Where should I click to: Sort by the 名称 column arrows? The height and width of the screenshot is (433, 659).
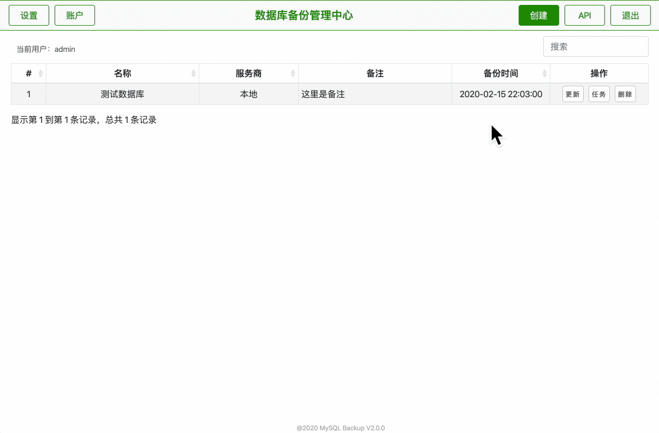[x=193, y=74]
